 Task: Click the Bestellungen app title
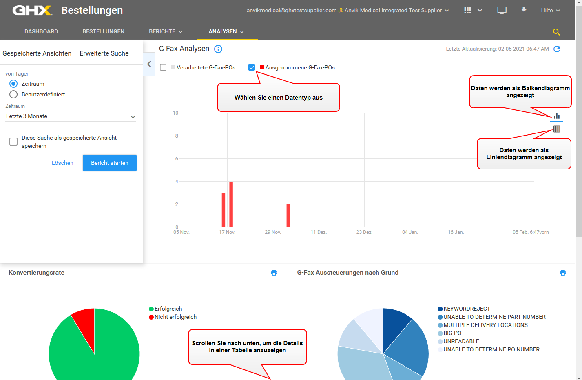click(x=92, y=10)
